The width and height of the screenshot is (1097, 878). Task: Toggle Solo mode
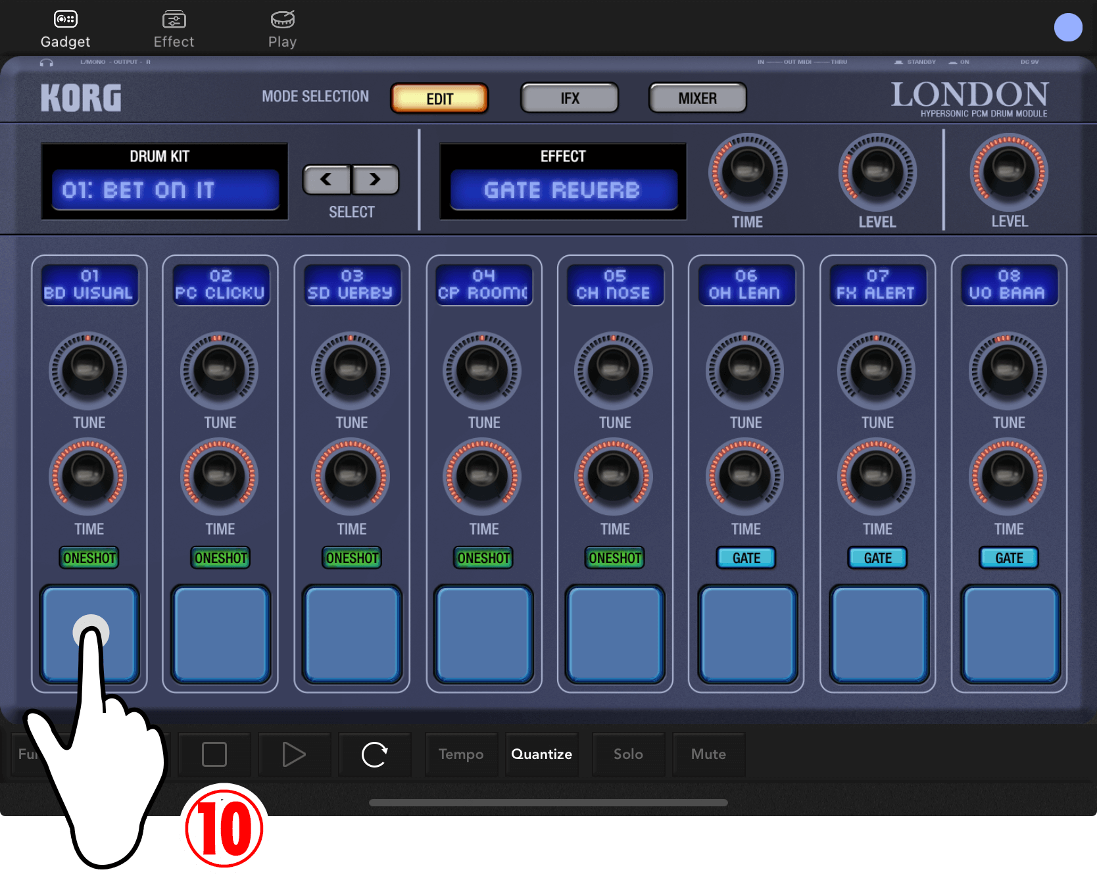tap(628, 754)
